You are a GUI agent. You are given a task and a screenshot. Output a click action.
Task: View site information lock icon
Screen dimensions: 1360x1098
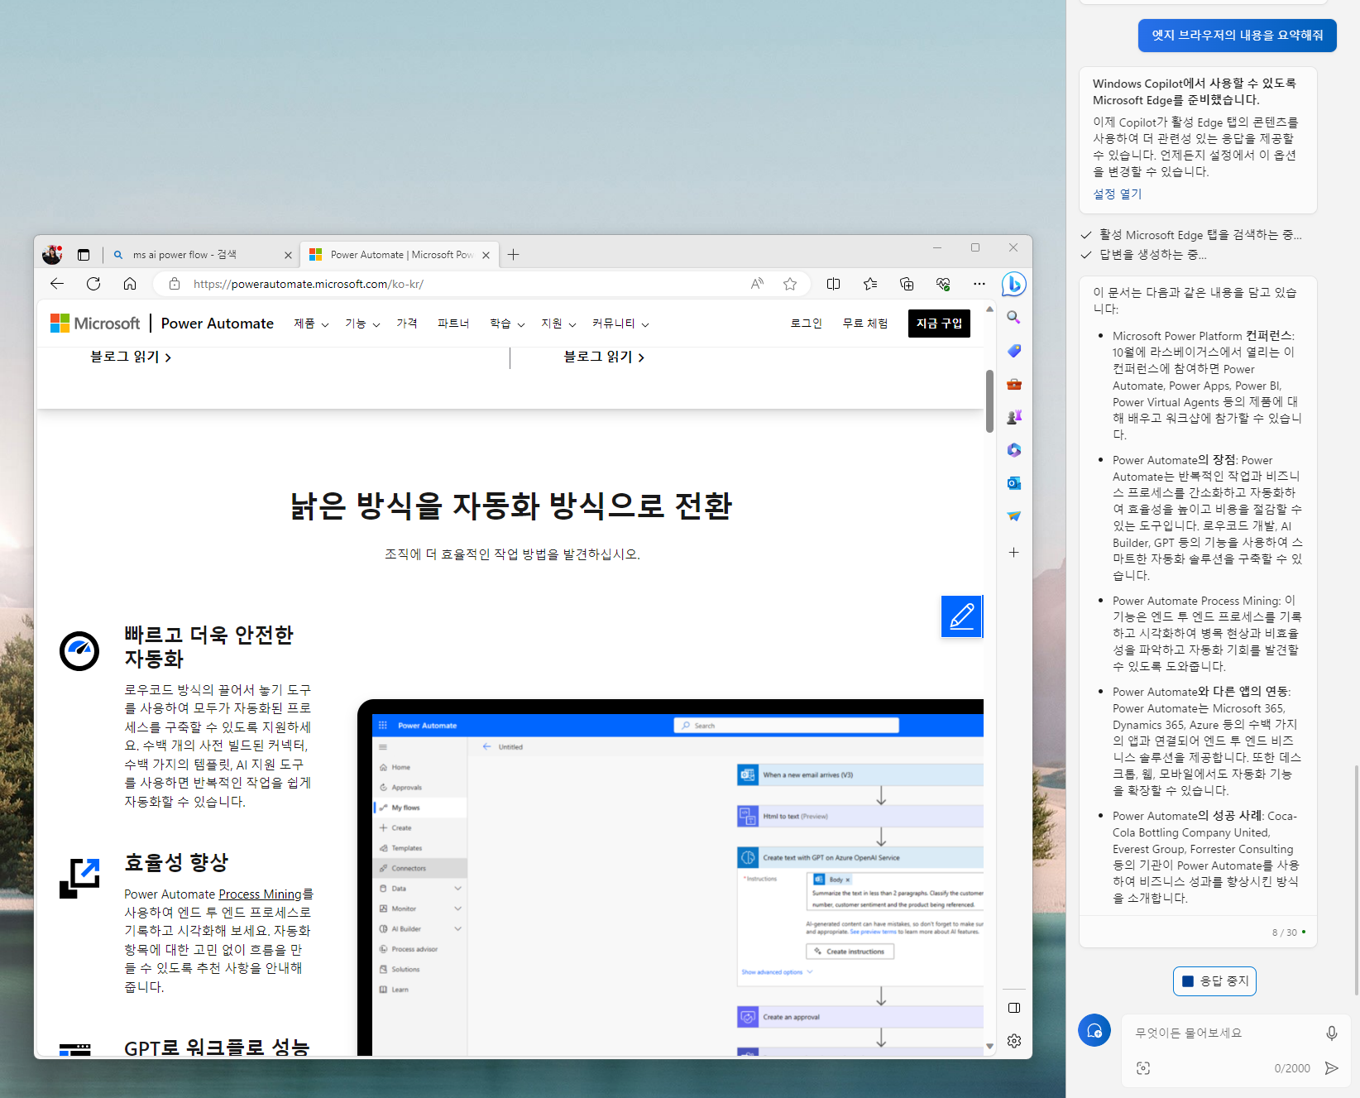click(175, 284)
